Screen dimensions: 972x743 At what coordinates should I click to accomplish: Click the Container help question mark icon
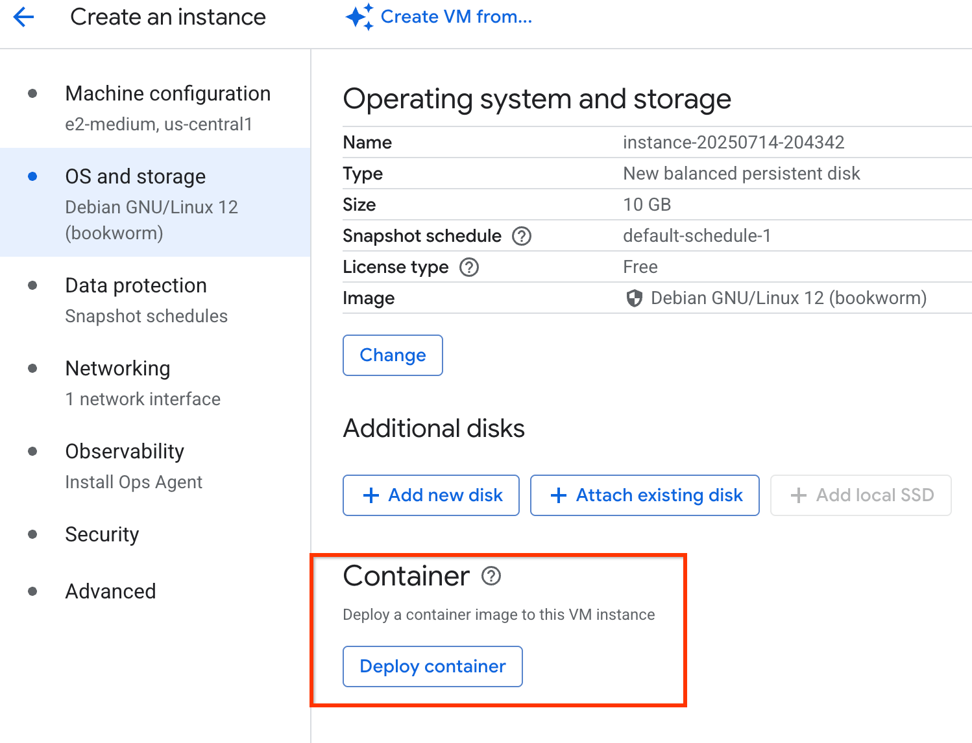pos(491,576)
